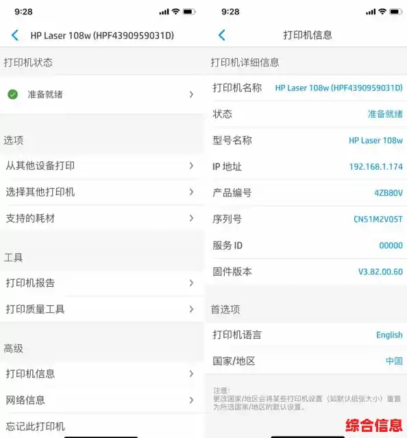Viewport: 407px width, 438px height.
Task: Tap chevron beside 支持的耗材
Action: (x=191, y=218)
